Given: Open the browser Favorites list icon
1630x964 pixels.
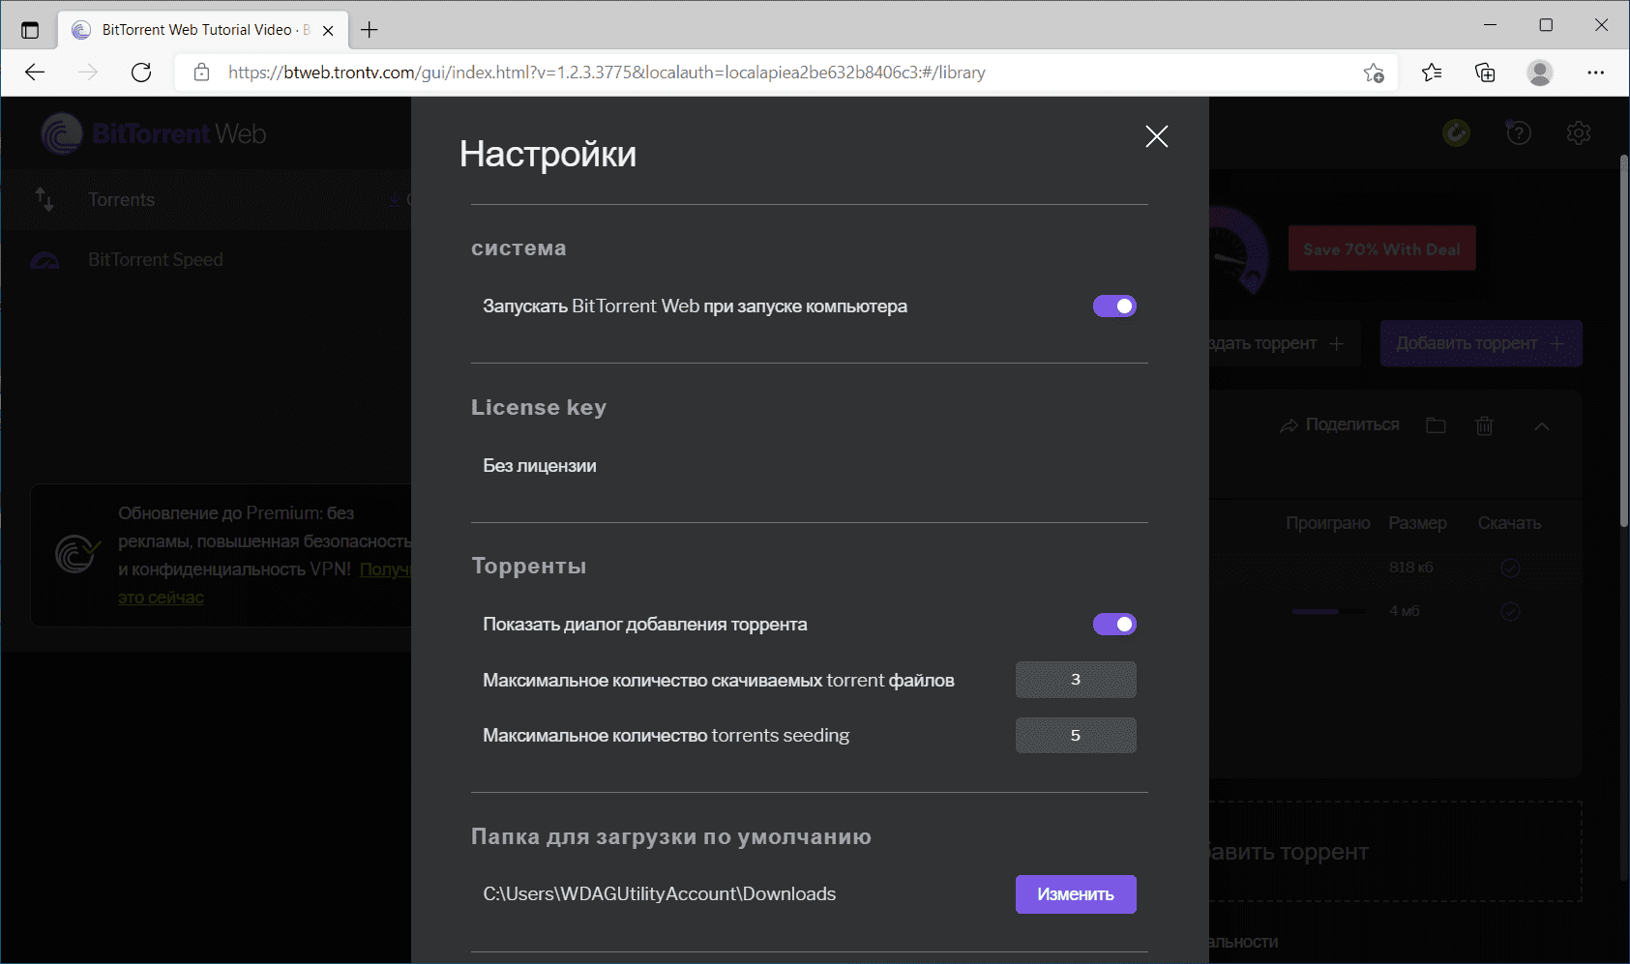Looking at the screenshot, I should pyautogui.click(x=1432, y=73).
